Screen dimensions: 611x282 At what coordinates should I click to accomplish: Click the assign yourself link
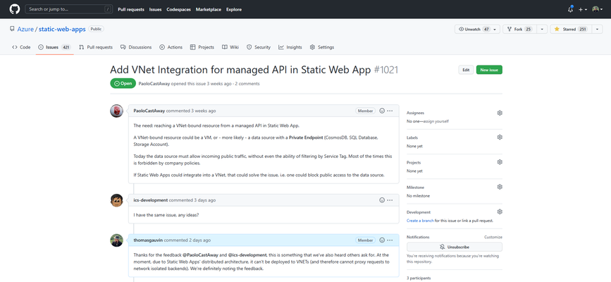tap(436, 121)
